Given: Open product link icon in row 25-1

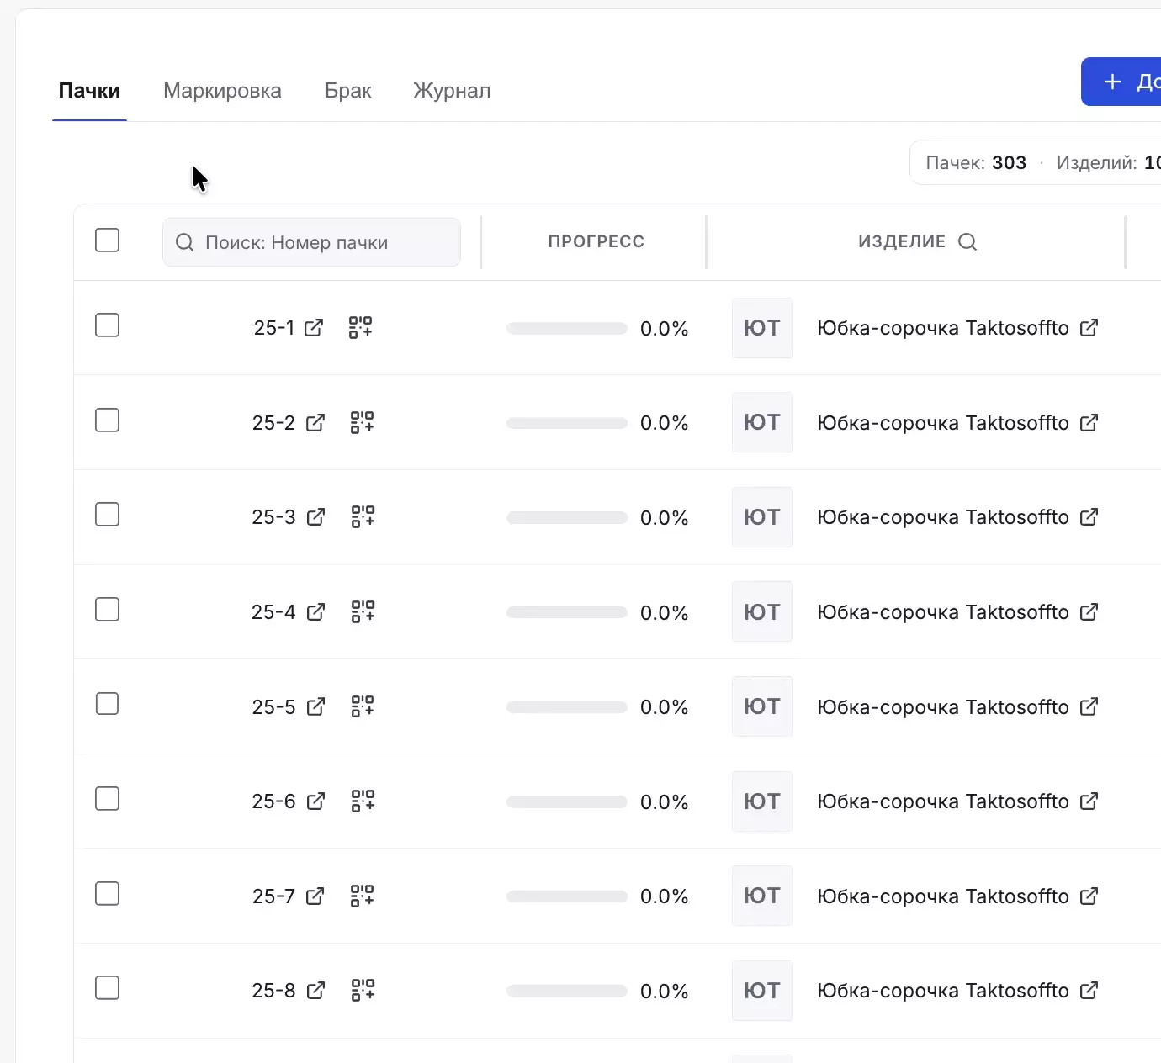Looking at the screenshot, I should click(1089, 328).
